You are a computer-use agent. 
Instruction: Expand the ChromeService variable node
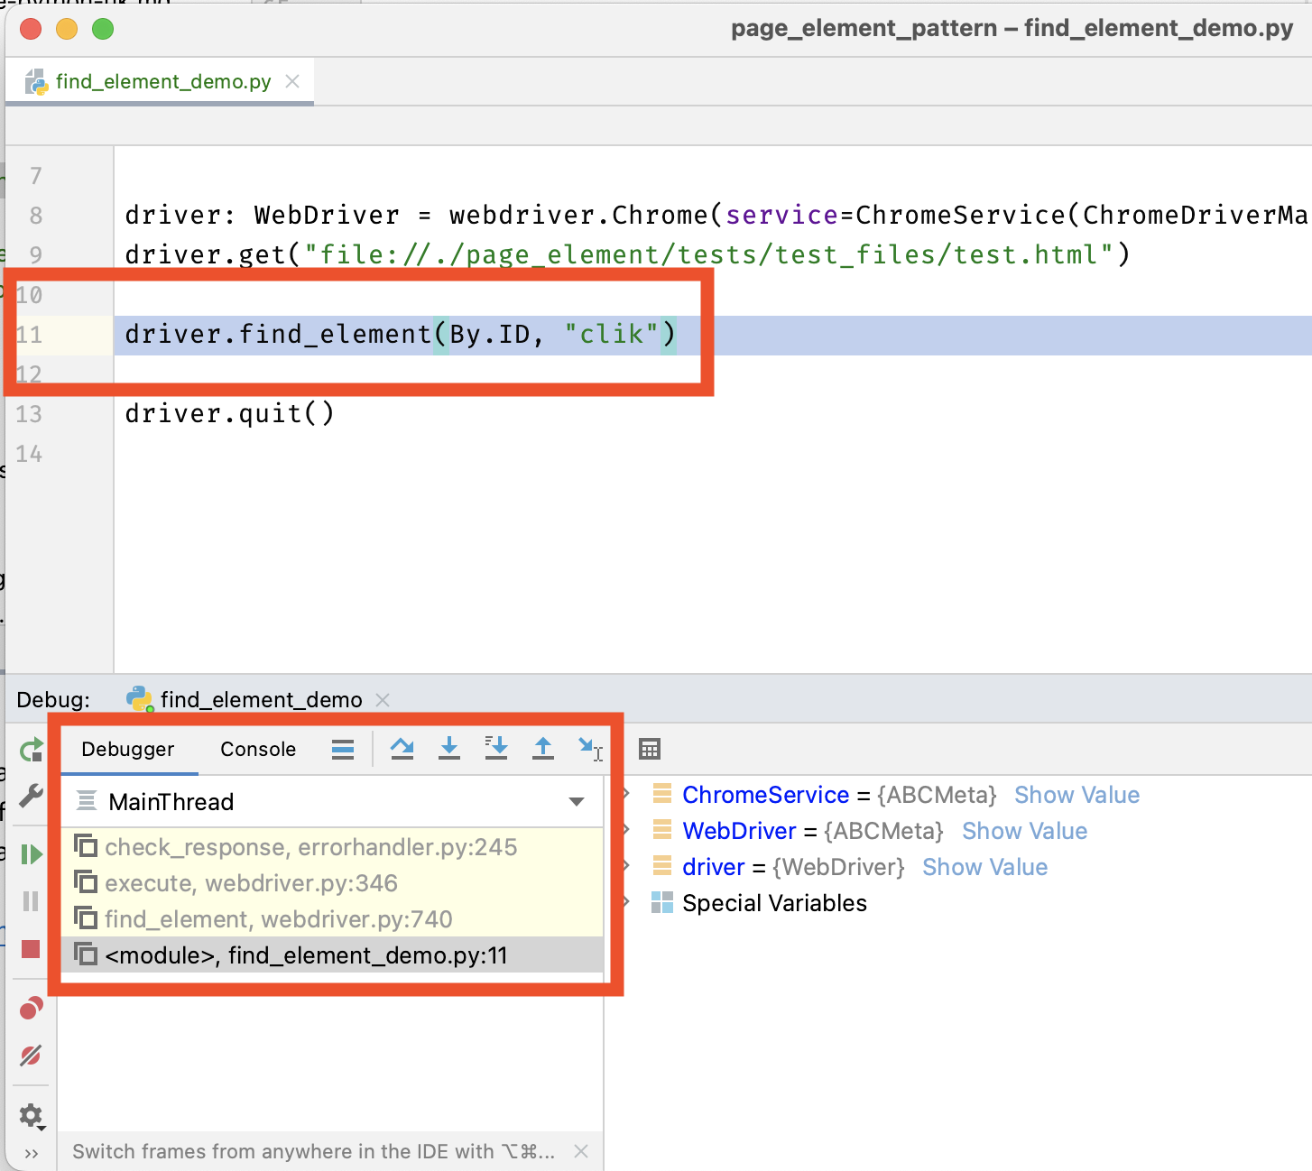click(626, 794)
